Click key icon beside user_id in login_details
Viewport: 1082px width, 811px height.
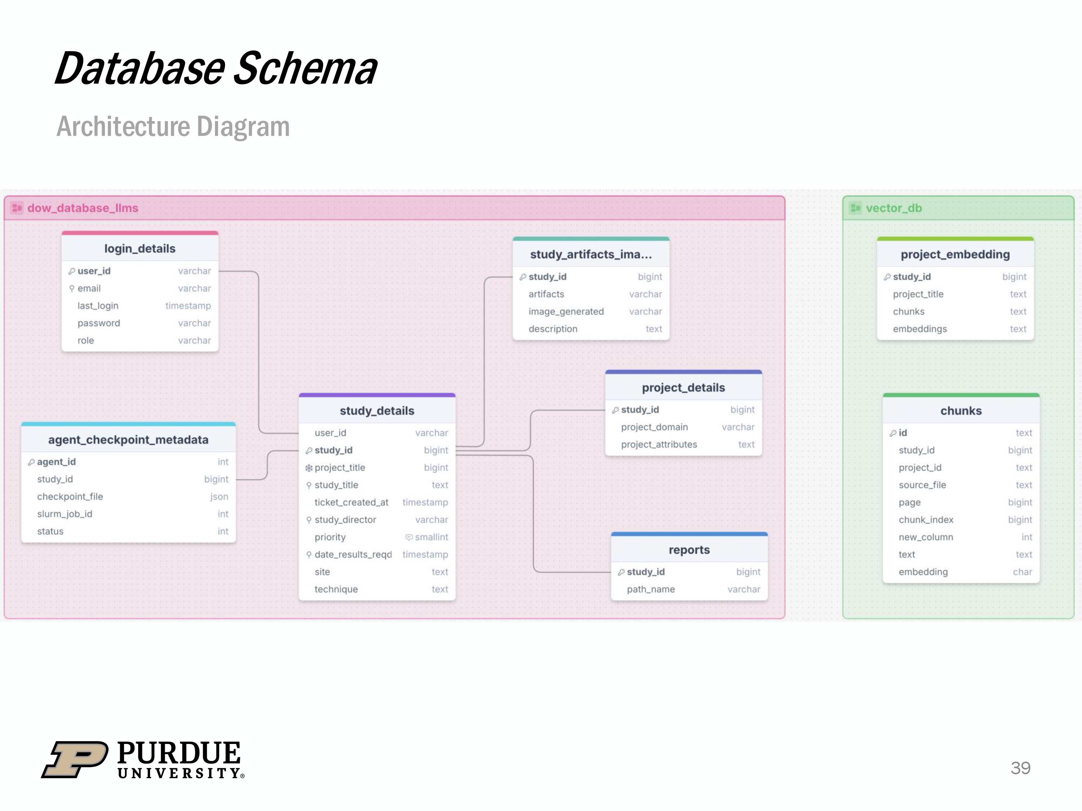[x=71, y=271]
